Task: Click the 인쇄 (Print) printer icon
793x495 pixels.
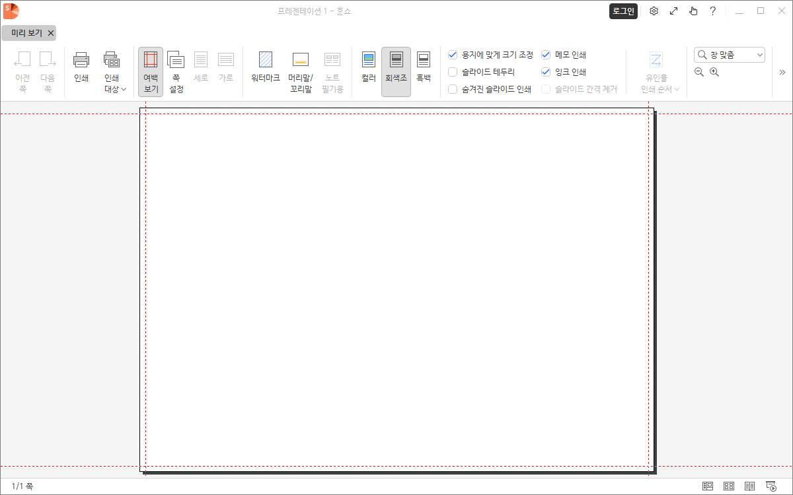Action: [x=81, y=60]
